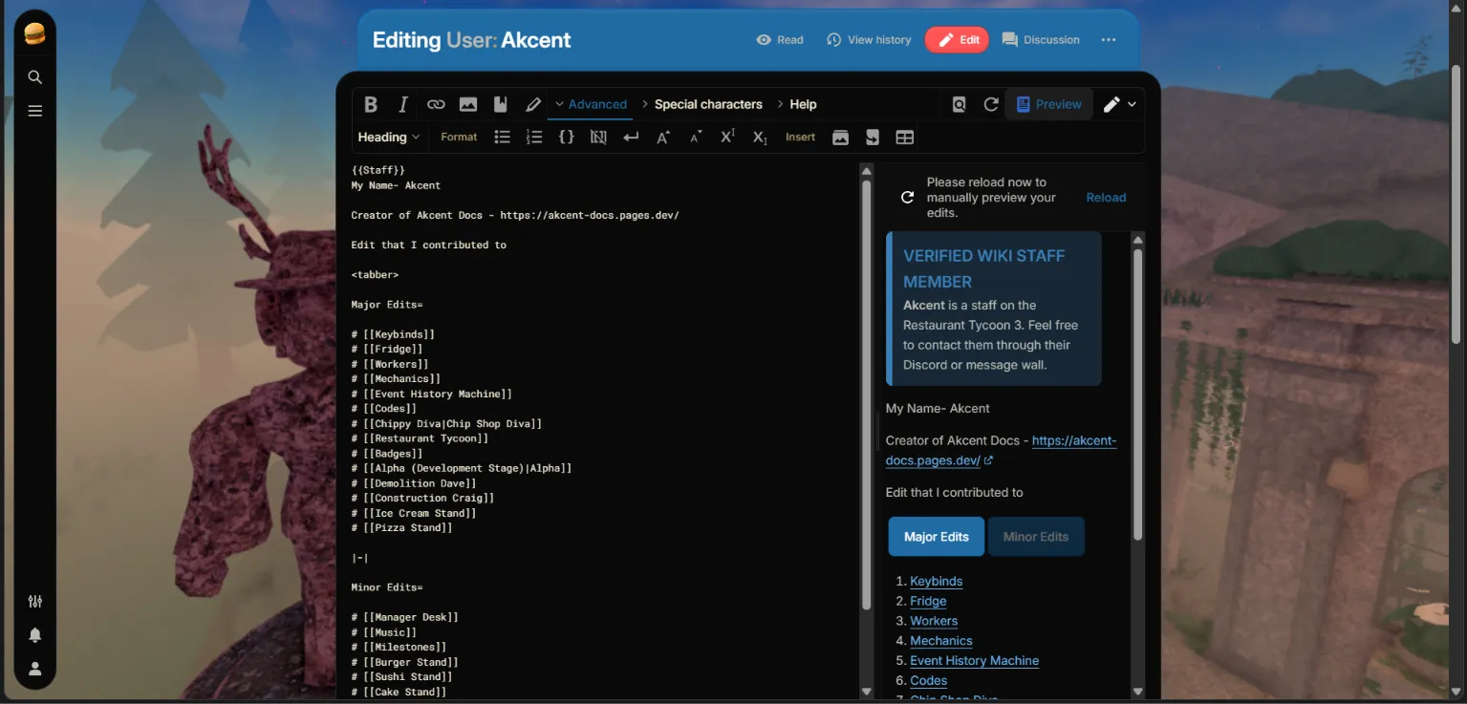Insert picture gallery icon
1467x704 pixels.
(x=840, y=138)
